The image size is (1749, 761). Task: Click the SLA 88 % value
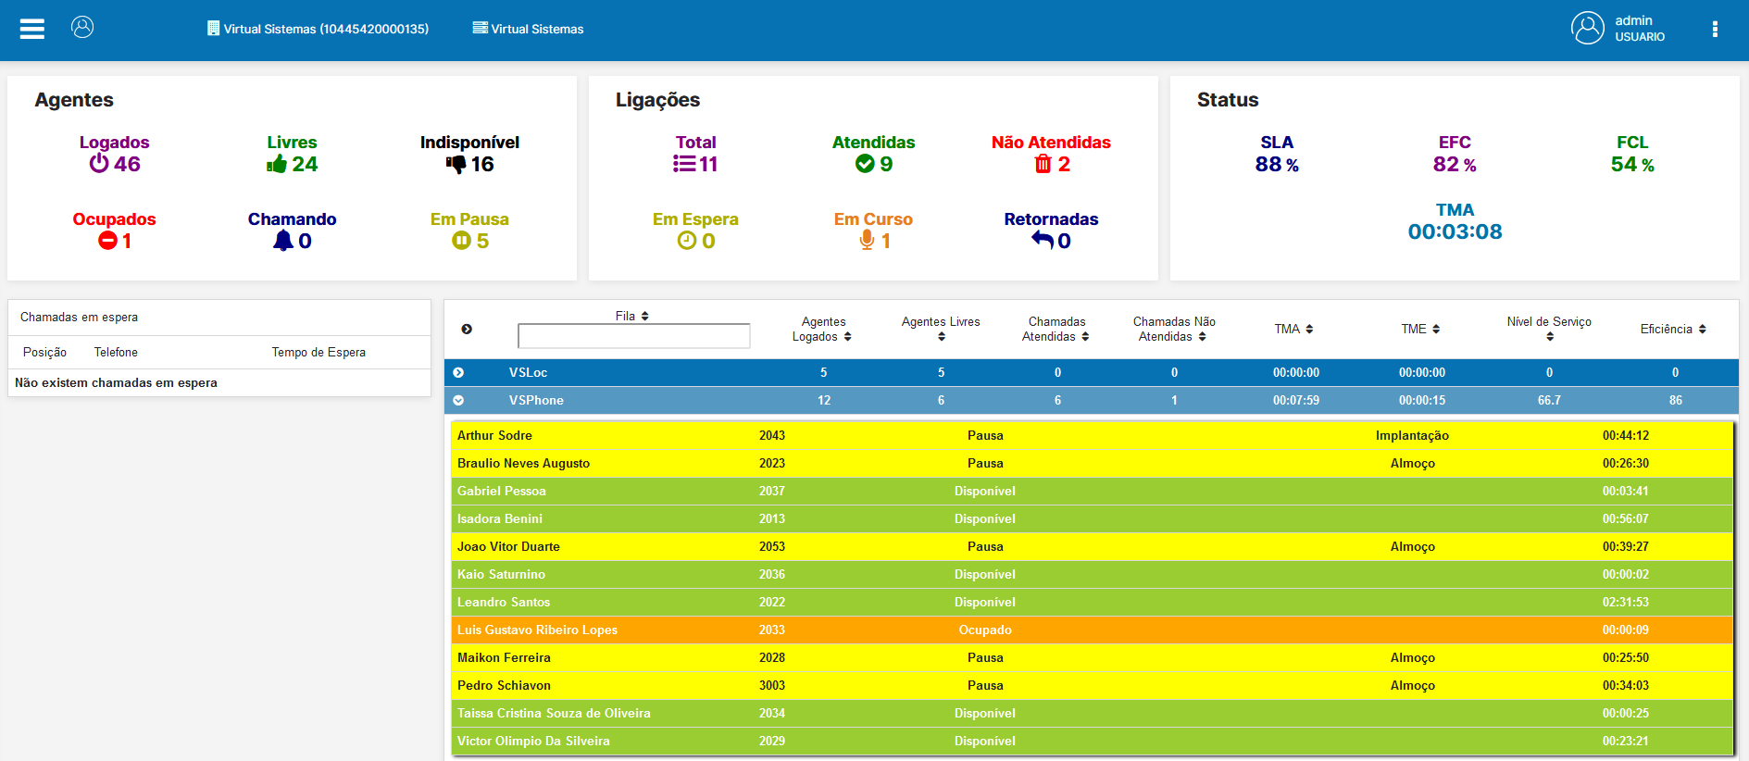click(1277, 164)
